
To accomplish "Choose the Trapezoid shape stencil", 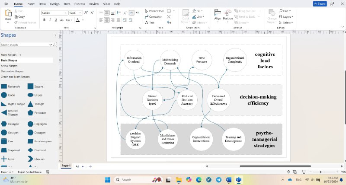I will [10, 150].
